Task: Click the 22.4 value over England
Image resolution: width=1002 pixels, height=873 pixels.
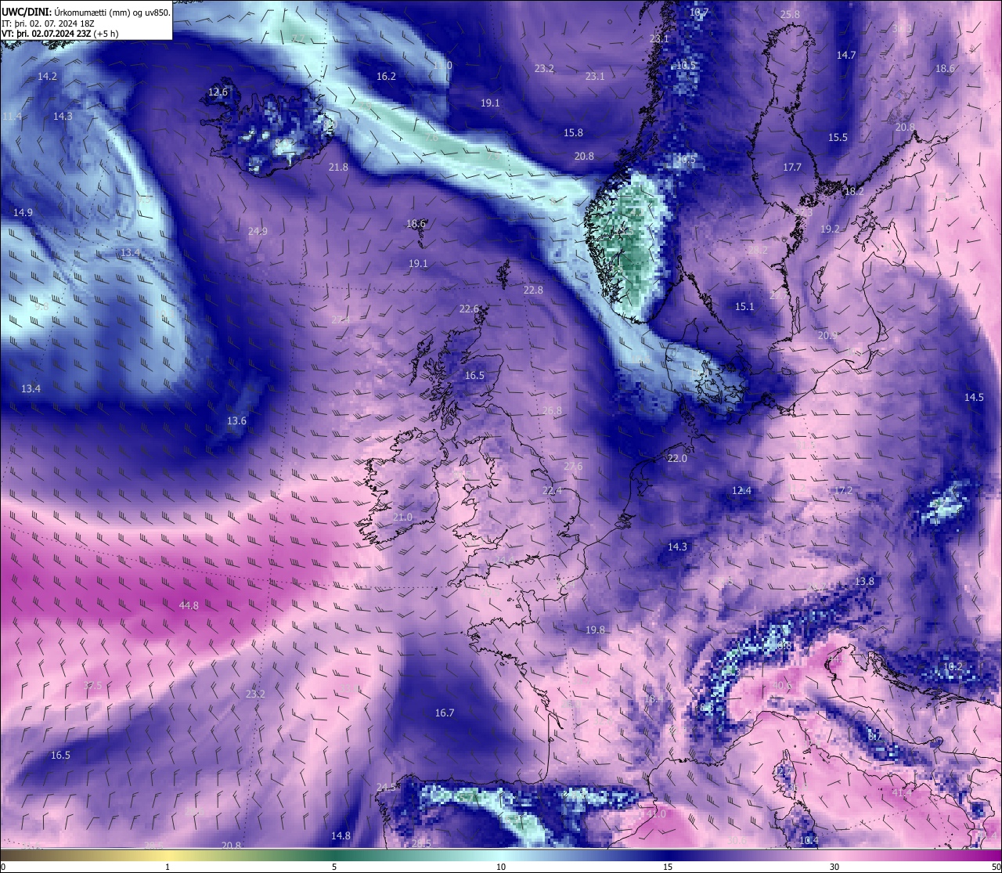Action: 552,490
